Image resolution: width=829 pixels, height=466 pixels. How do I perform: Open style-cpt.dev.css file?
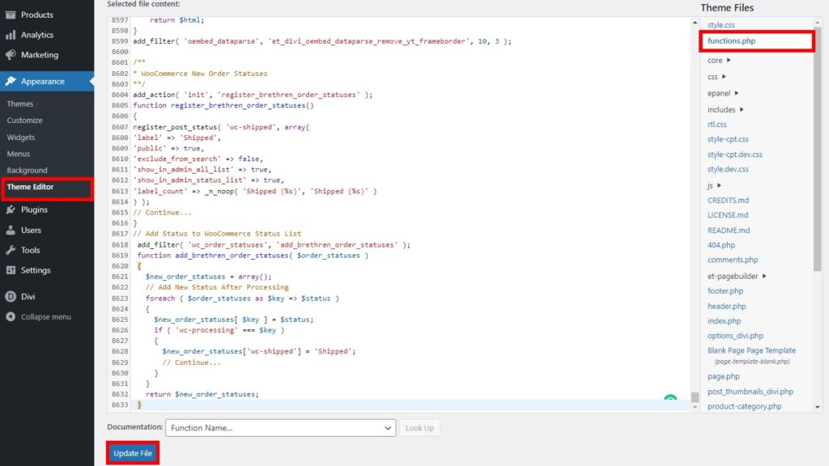point(735,155)
